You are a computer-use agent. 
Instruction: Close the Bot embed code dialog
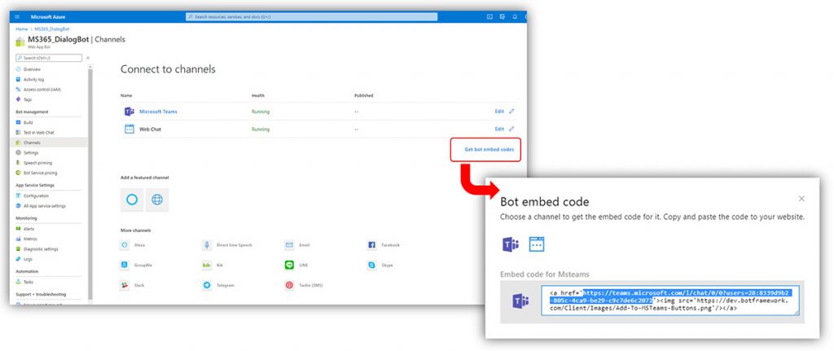801,199
